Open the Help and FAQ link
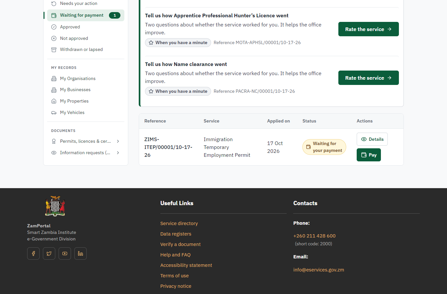447x294 pixels. coord(175,255)
